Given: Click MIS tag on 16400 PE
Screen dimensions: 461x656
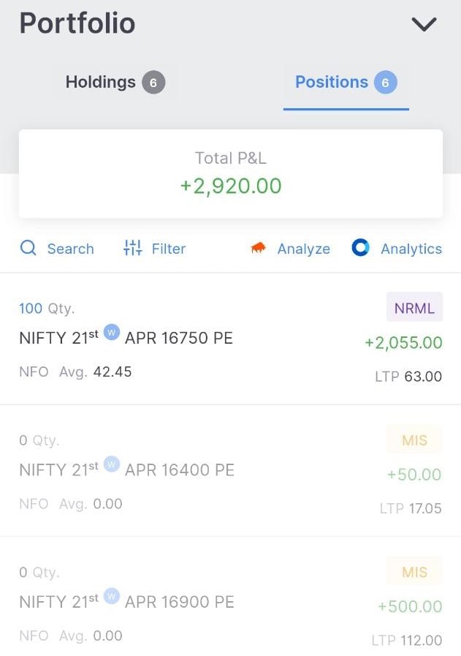Looking at the screenshot, I should [x=414, y=440].
